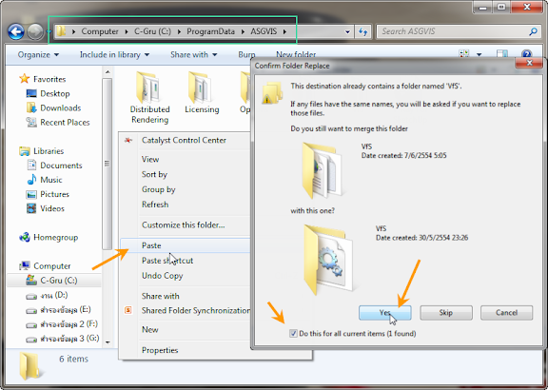548x390 pixels.
Task: Click the change view icon in toolbar
Action: (x=464, y=54)
